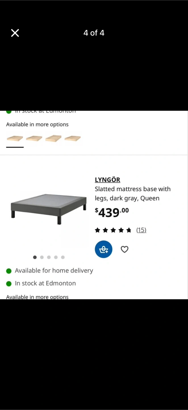Viewport: 188px width, 410px height.
Task: Select the second wood option thumbnail
Action: (x=34, y=139)
